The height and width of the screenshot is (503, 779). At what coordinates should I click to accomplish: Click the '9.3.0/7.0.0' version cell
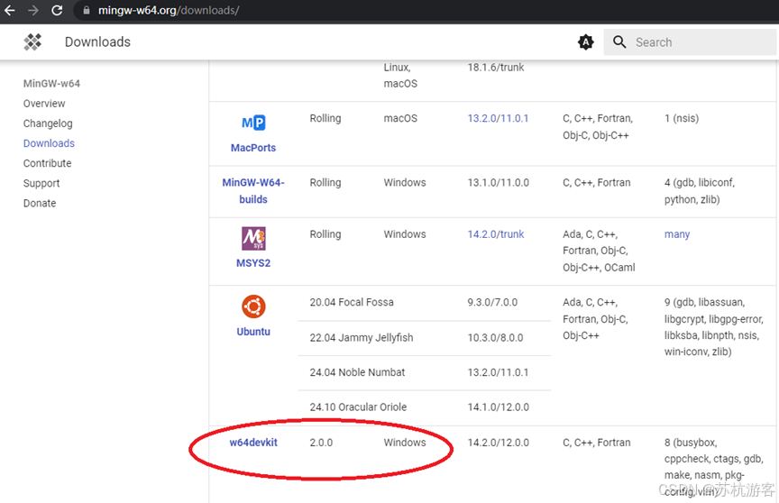[x=492, y=302]
